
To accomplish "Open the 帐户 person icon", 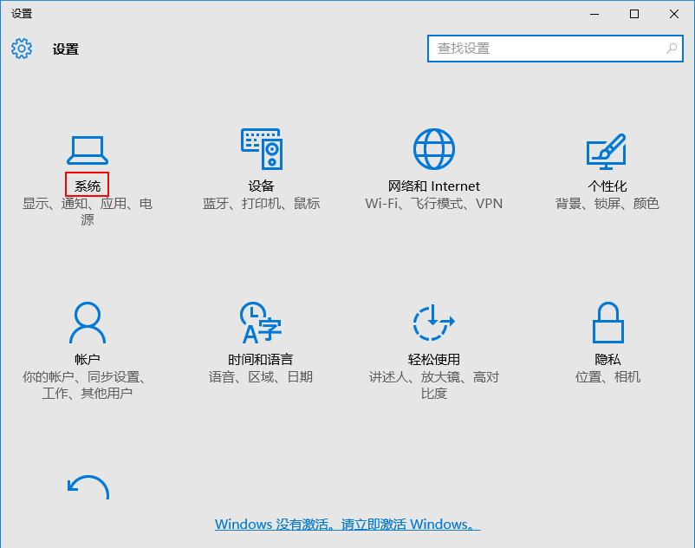I will coord(88,323).
